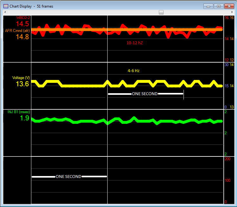The height and width of the screenshot is (207, 237).
Task: Click the red 14.5 WBO2 reading
Action: pos(22,24)
